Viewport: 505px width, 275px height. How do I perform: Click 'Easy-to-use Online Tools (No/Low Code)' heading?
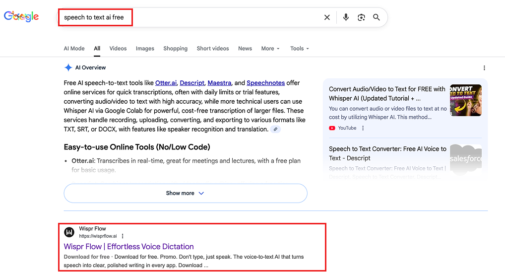(137, 147)
